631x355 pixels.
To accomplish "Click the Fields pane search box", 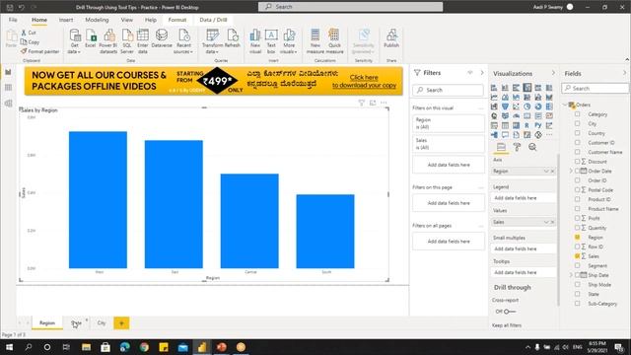I will (x=596, y=88).
